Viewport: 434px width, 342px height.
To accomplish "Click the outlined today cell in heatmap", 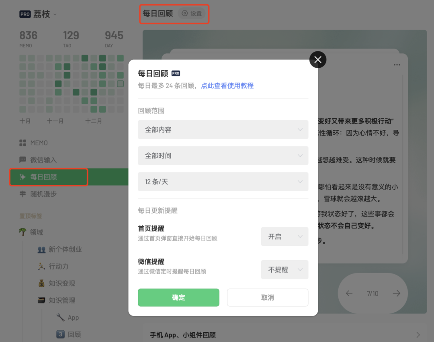I will (x=120, y=84).
